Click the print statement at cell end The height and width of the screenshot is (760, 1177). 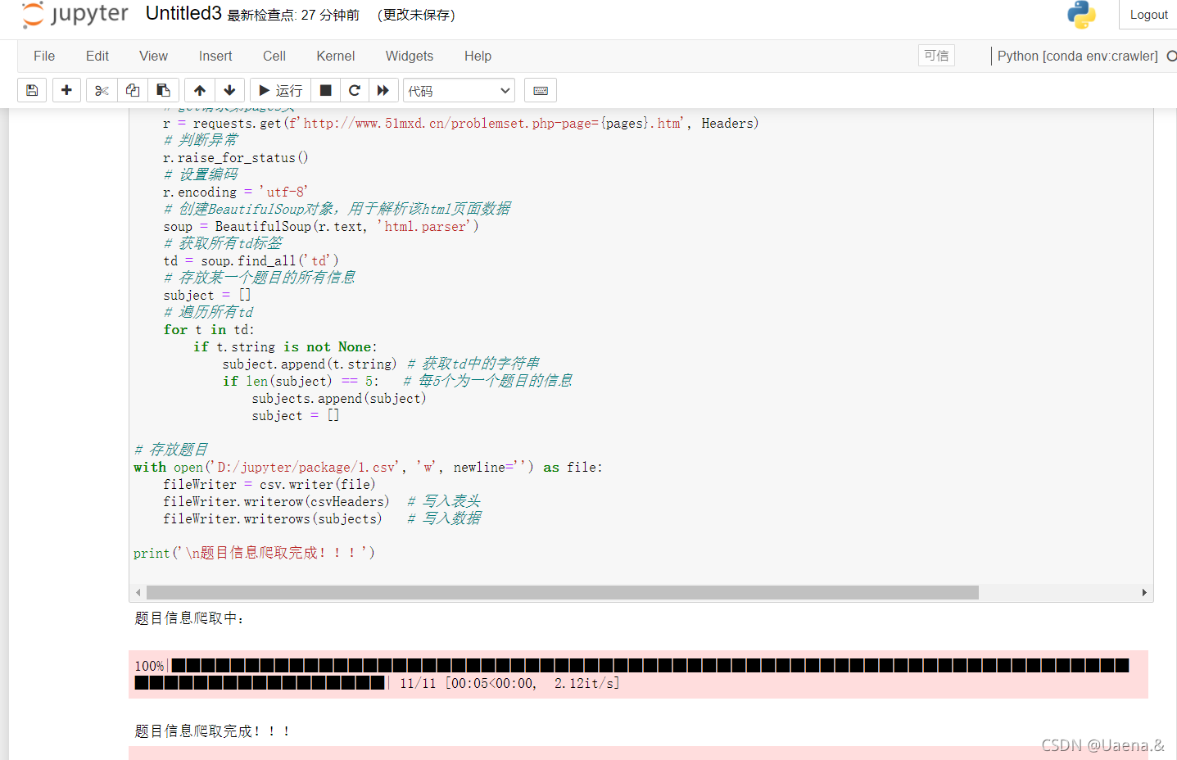[x=254, y=553]
